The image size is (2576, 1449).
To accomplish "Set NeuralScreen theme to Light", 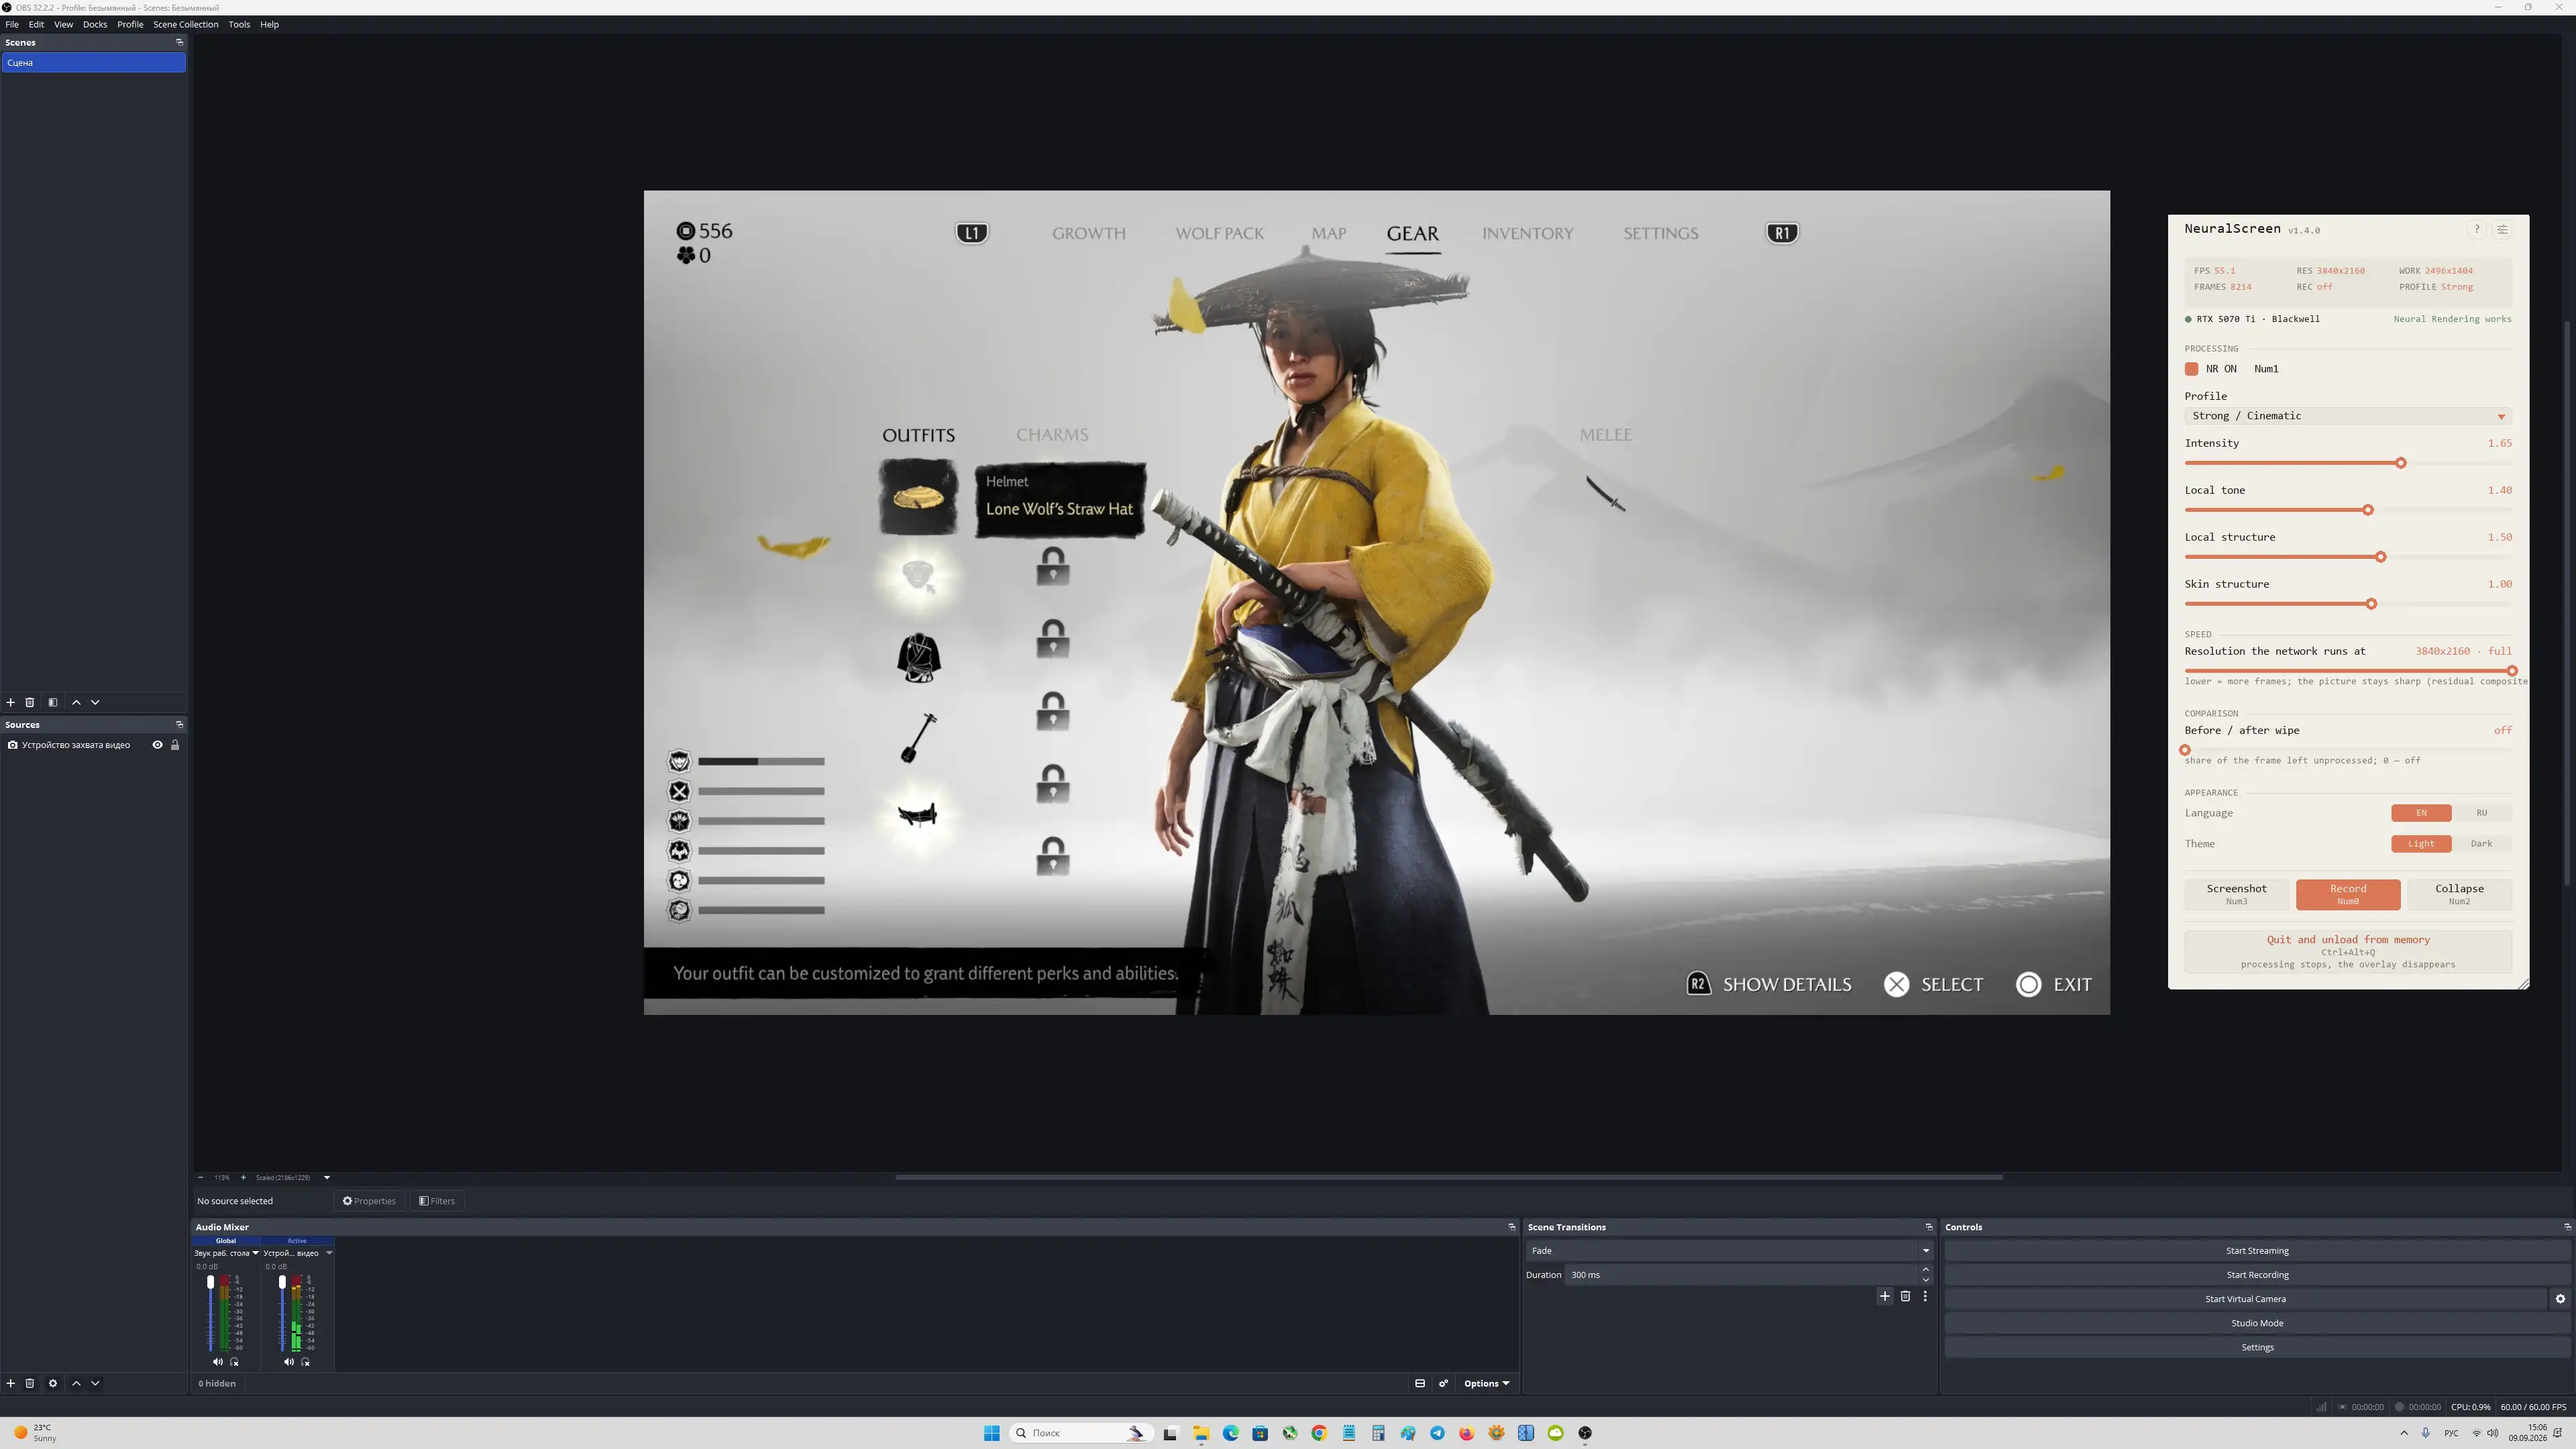I will [2421, 844].
